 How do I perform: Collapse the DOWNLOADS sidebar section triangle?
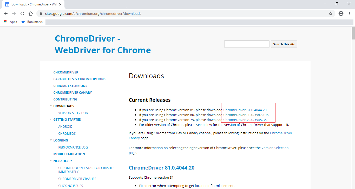[51, 106]
